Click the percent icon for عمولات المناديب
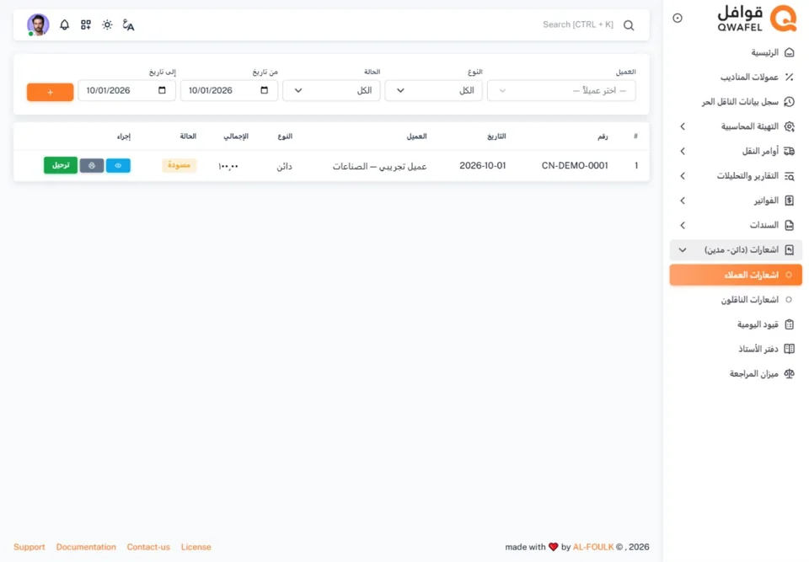Screen dimensions: 809x562 790,78
